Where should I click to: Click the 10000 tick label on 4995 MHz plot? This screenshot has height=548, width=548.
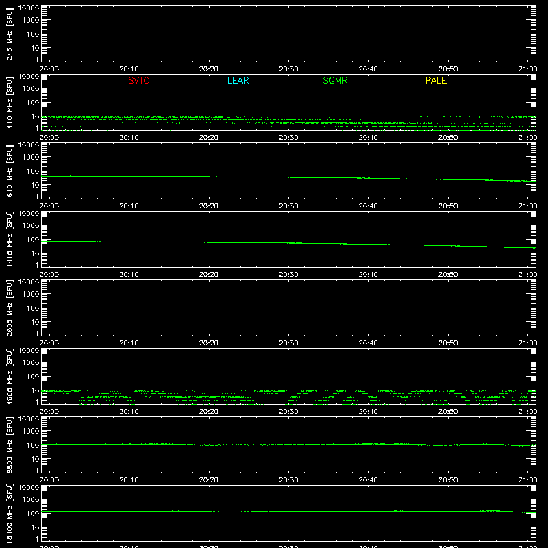29,351
